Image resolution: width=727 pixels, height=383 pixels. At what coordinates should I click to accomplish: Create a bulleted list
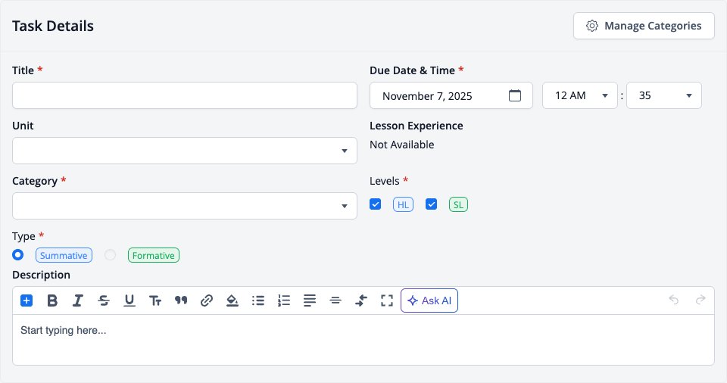257,300
